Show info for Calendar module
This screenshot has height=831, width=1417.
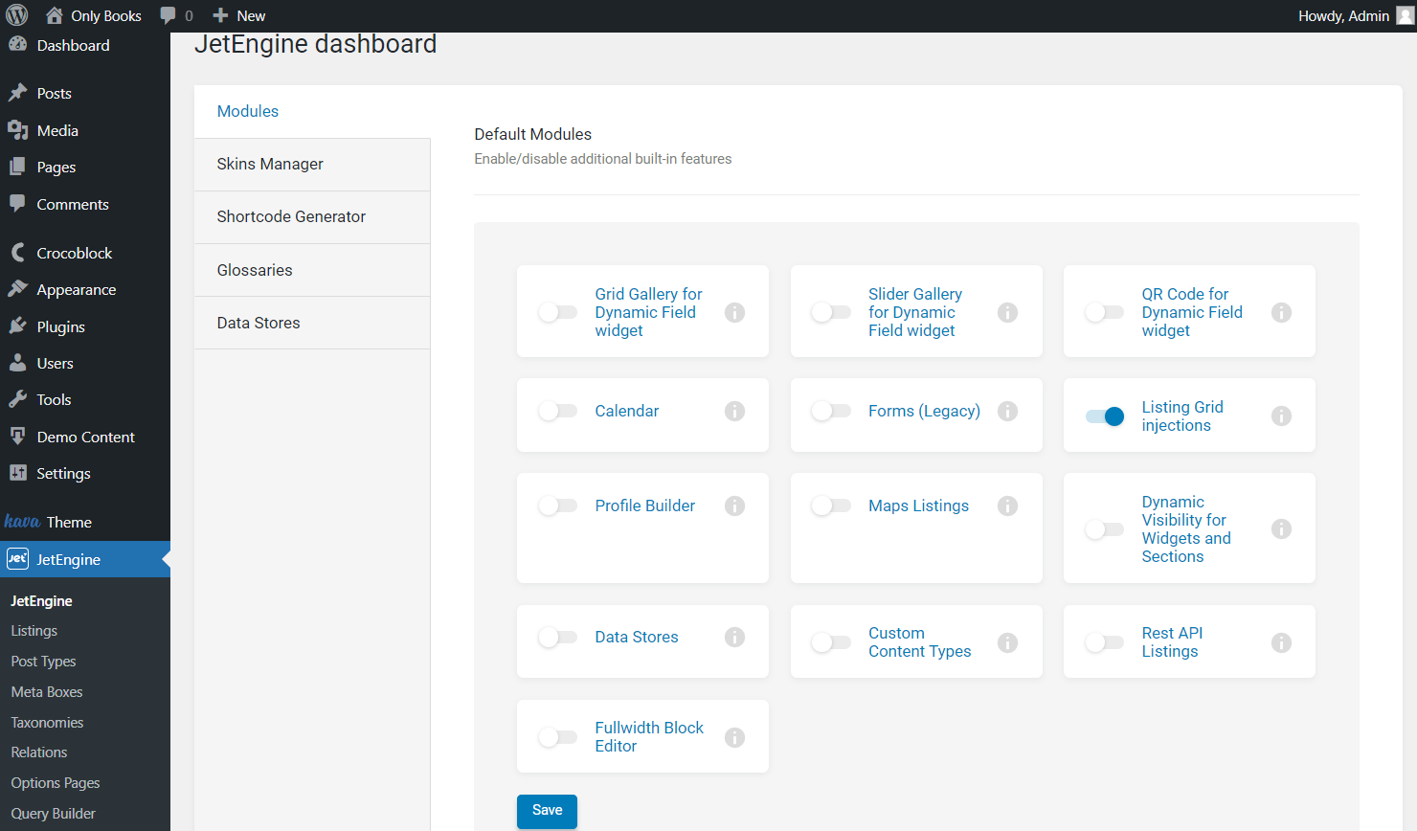point(734,411)
